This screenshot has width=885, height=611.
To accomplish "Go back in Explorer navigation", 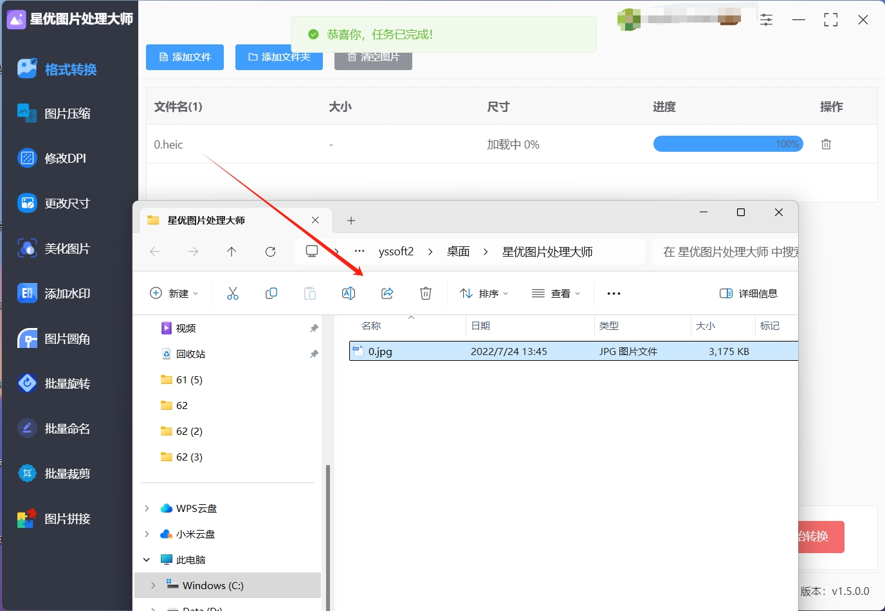I will [154, 251].
